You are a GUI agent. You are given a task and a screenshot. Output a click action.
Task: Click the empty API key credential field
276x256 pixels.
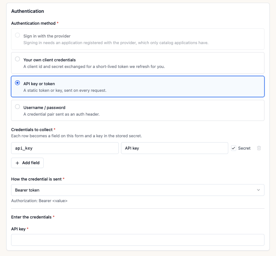(138, 240)
